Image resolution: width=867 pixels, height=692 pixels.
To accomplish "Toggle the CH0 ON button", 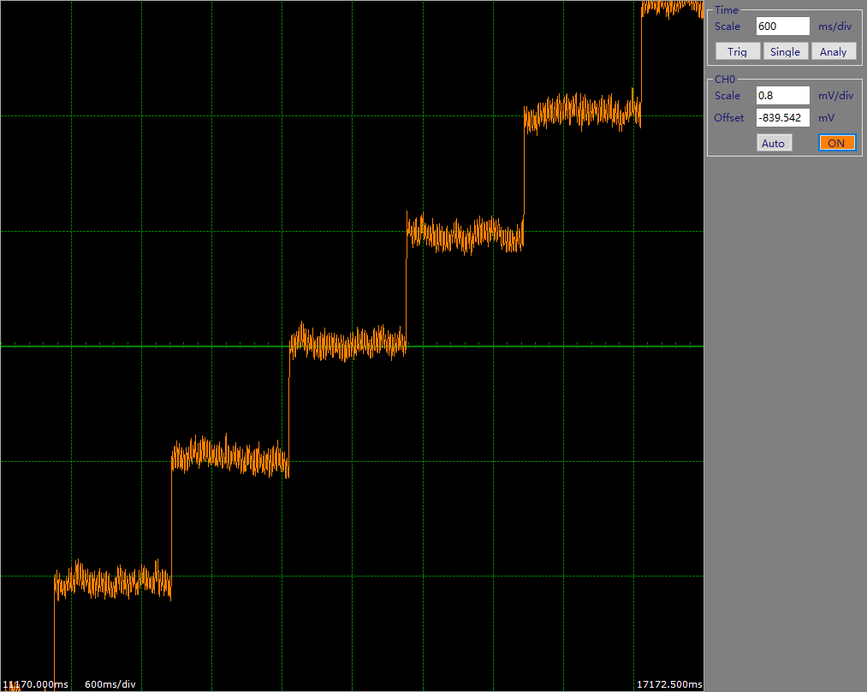I will pyautogui.click(x=836, y=143).
